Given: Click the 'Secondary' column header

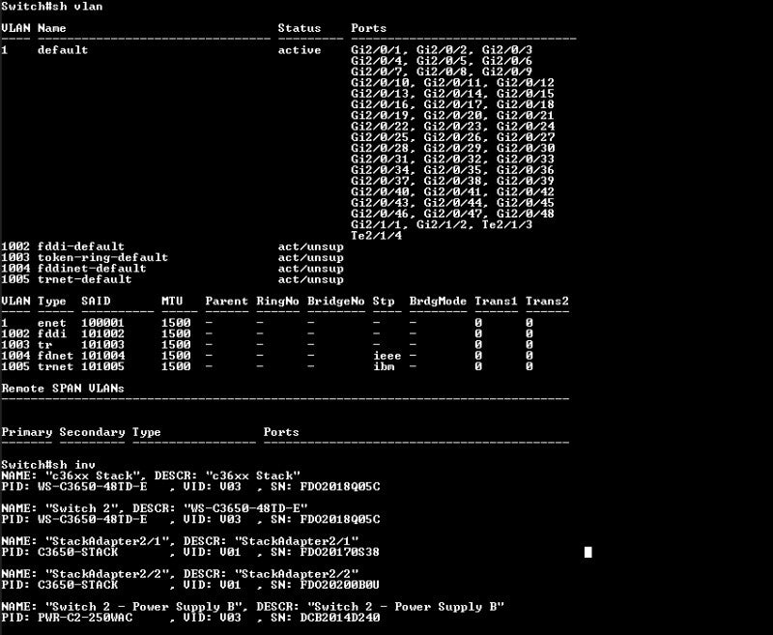Looking at the screenshot, I should (92, 432).
